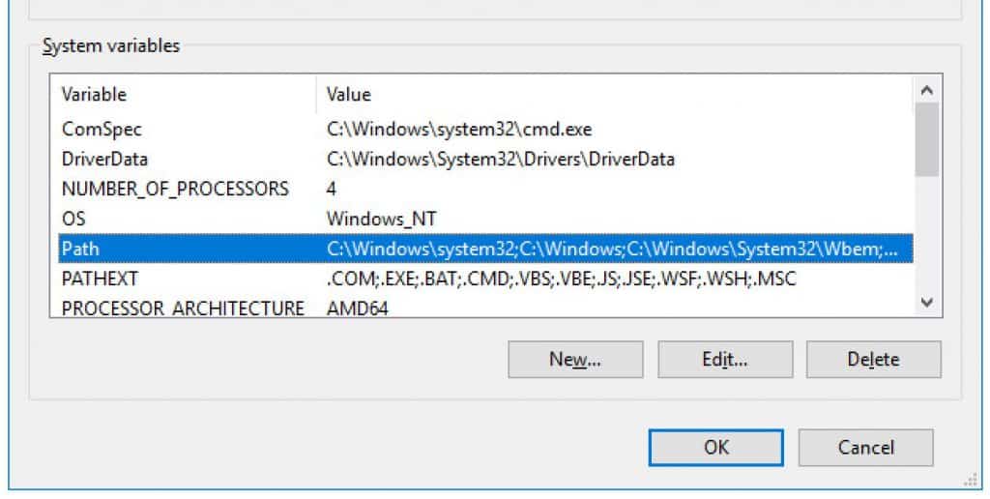The height and width of the screenshot is (499, 990).
Task: Click the scrollbar thumb of system variables list
Action: point(927,139)
